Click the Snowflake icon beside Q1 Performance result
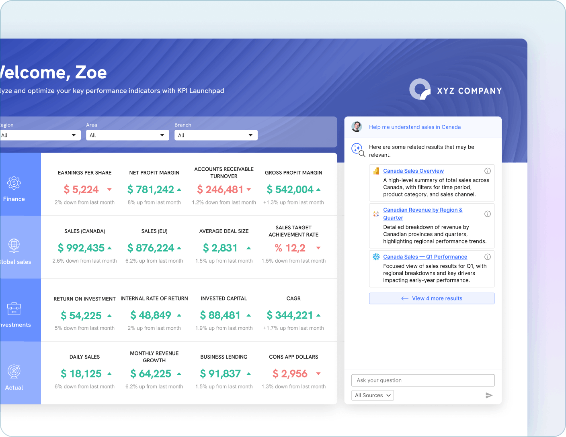Screen dimensions: 566x437 376,257
